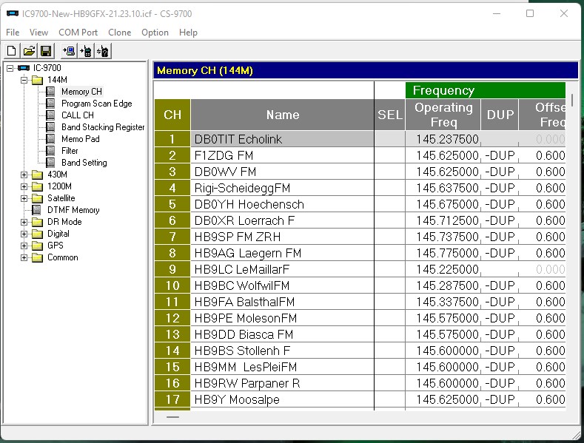584x443 pixels.
Task: Select CALL CH tree item
Action: point(78,115)
